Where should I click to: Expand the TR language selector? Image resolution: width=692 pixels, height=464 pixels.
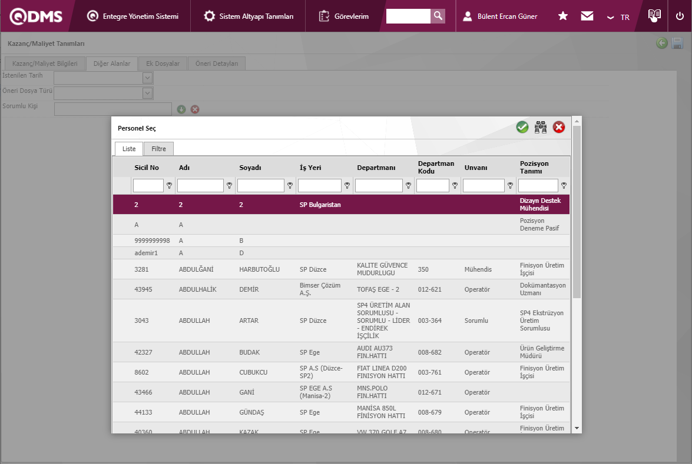tap(618, 17)
